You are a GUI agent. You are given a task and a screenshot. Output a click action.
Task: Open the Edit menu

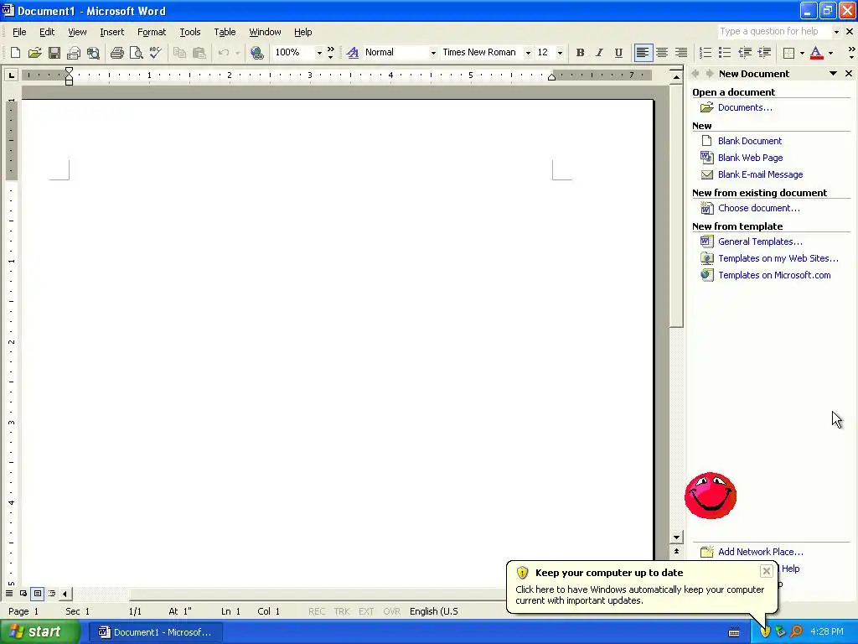[x=47, y=32]
